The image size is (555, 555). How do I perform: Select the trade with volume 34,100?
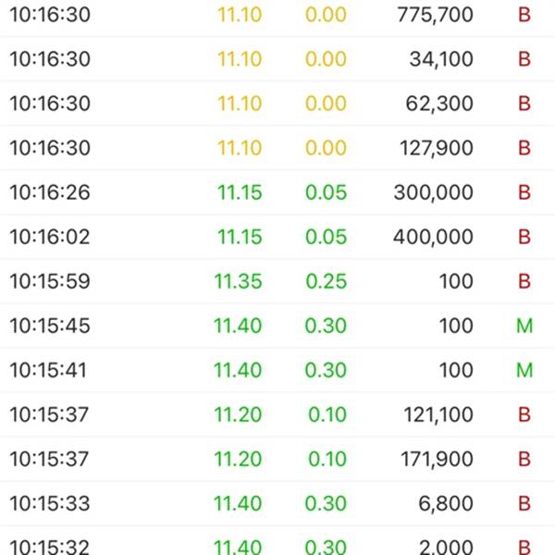pos(277,59)
